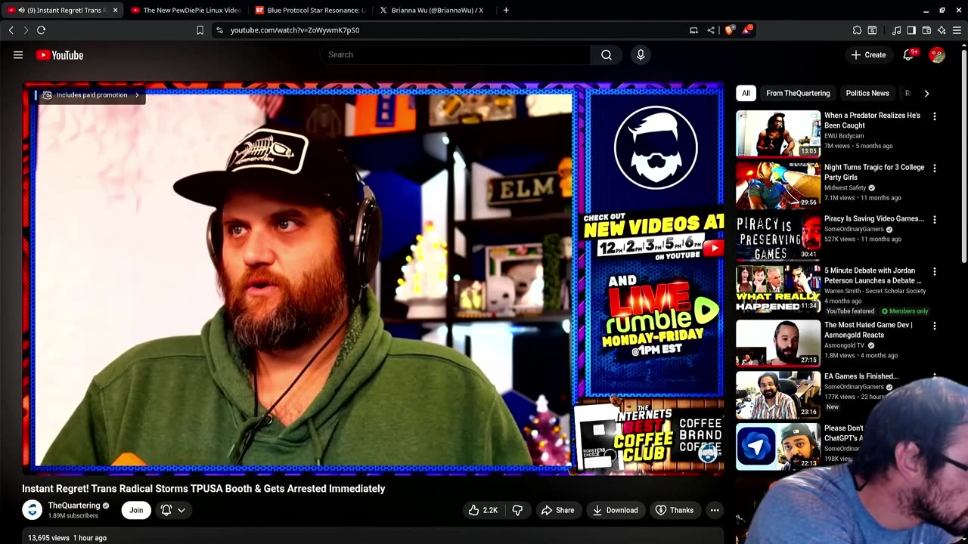Open browser main menu hamburger
Screen dimensions: 968x544
pyautogui.click(x=957, y=30)
